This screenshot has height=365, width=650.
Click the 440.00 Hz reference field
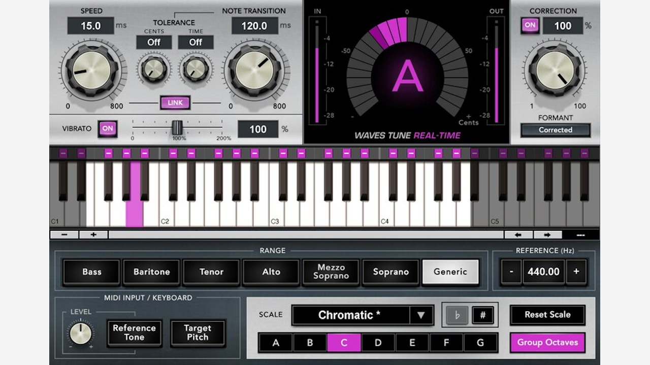coord(543,272)
